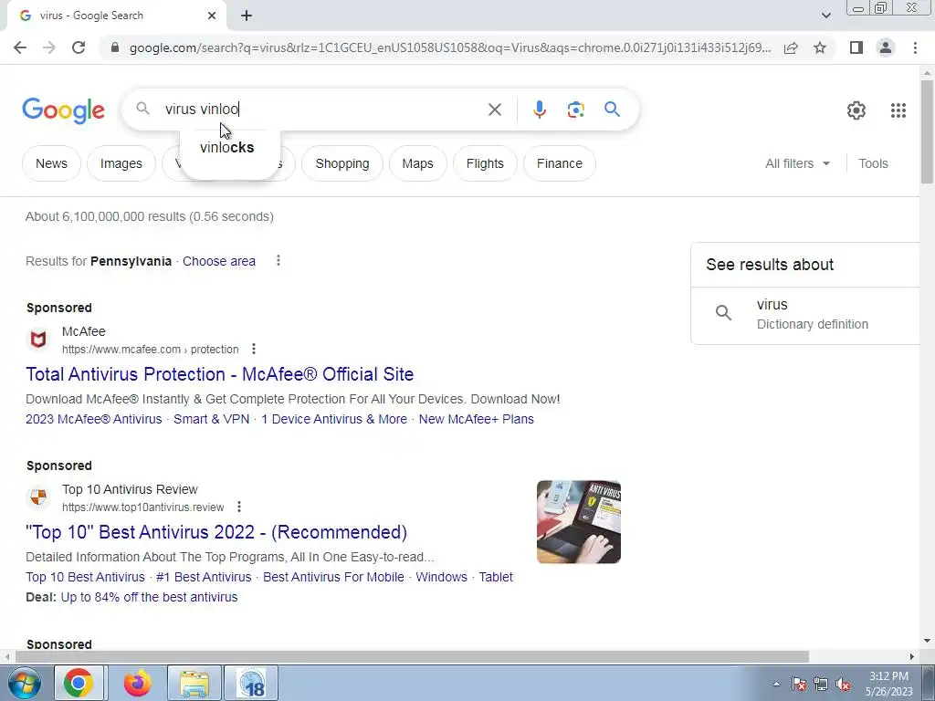Switch to the Maps results filter
935x701 pixels.
[417, 163]
